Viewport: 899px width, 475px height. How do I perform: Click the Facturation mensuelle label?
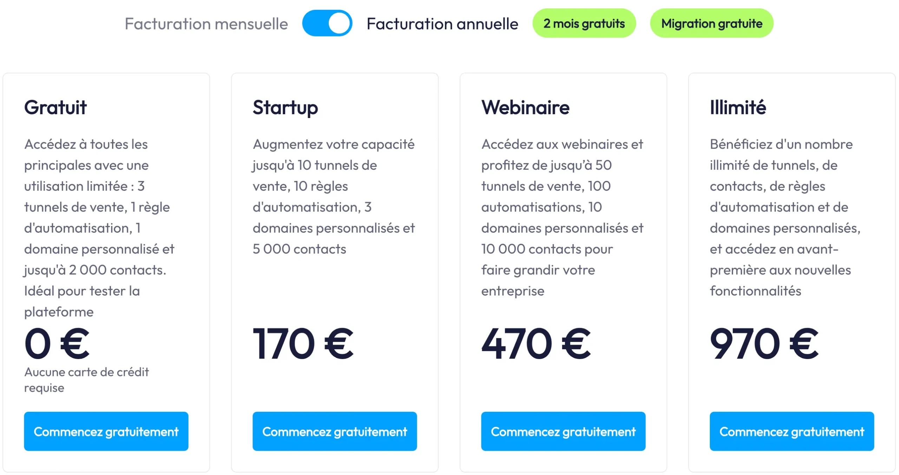(206, 23)
